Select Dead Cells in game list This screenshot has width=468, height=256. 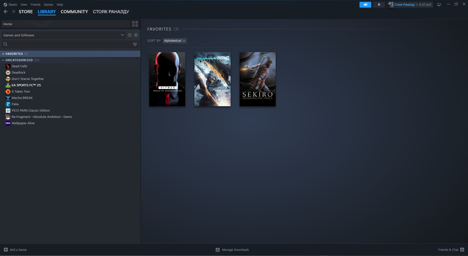19,66
